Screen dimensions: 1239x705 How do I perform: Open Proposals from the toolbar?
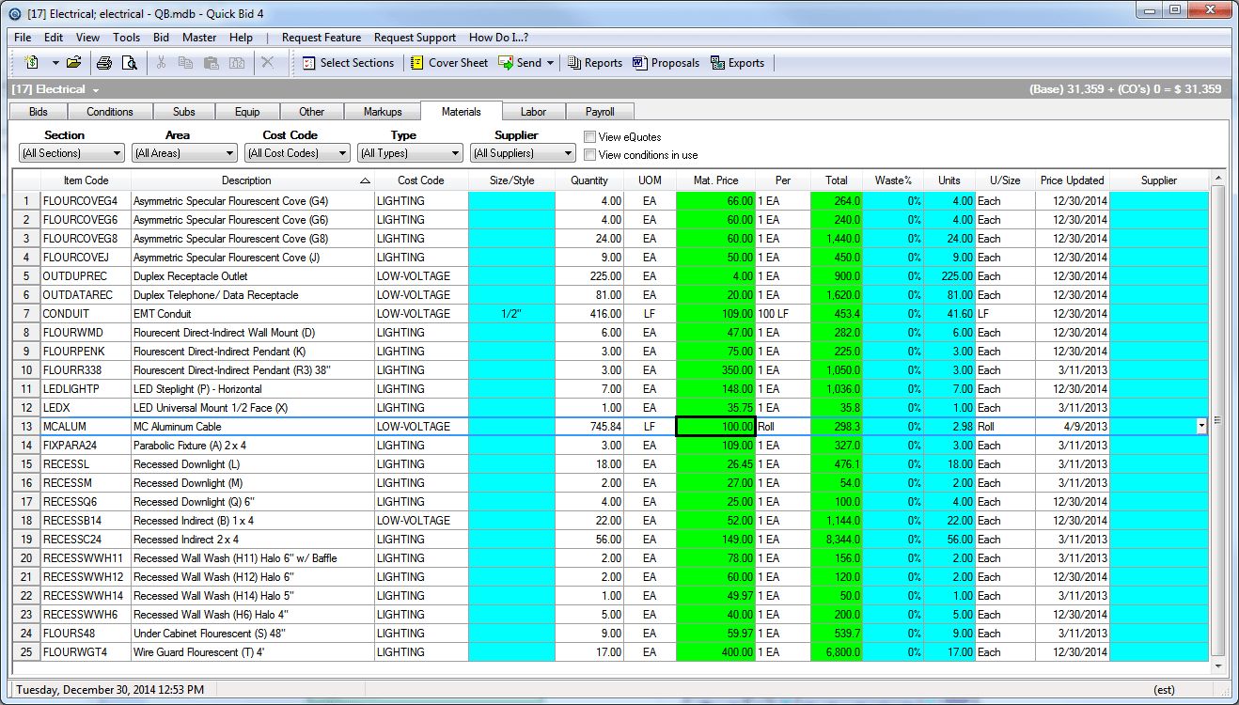coord(666,63)
